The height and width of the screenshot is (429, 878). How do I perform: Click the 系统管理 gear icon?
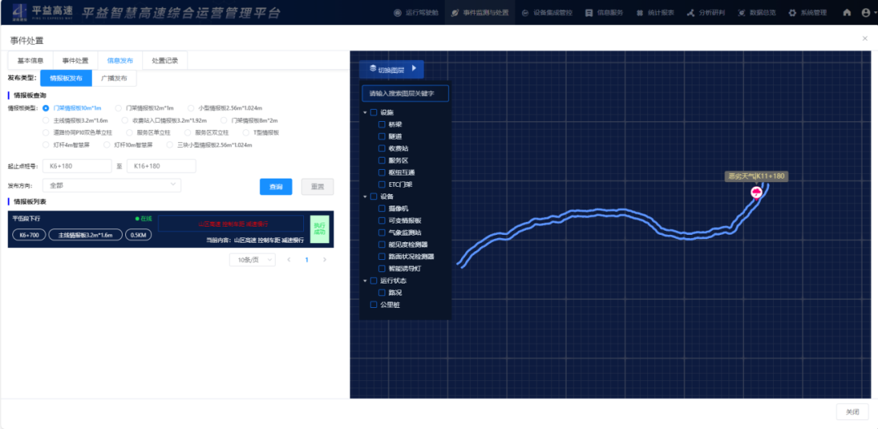(793, 13)
